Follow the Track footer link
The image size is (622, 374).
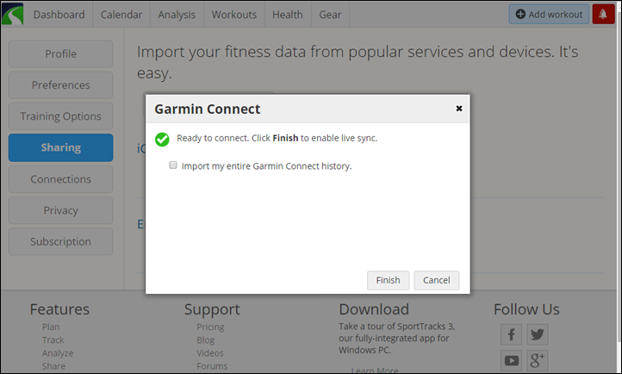[x=53, y=340]
